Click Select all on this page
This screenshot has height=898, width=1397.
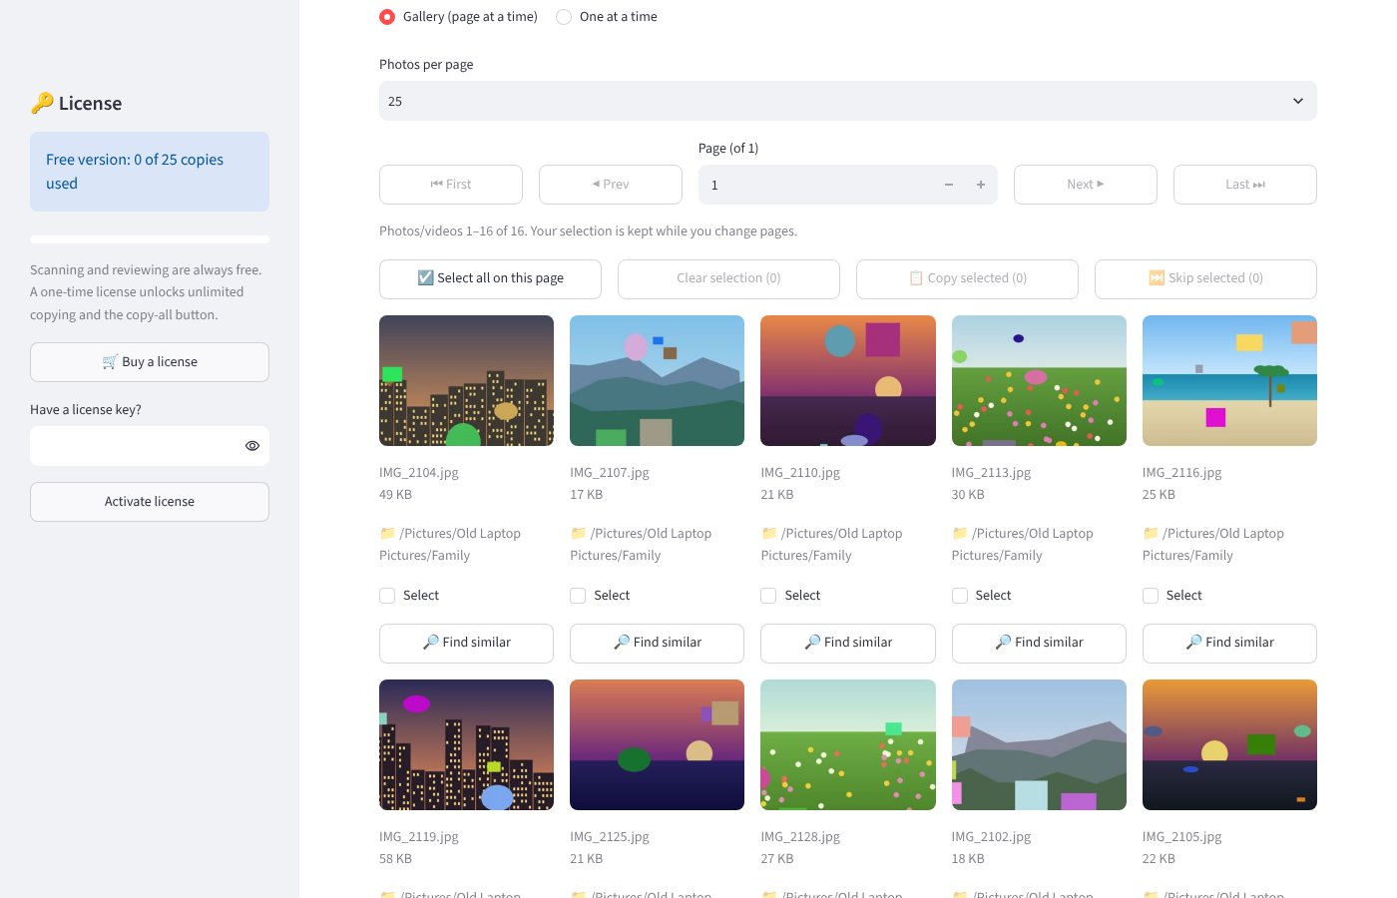[490, 278]
